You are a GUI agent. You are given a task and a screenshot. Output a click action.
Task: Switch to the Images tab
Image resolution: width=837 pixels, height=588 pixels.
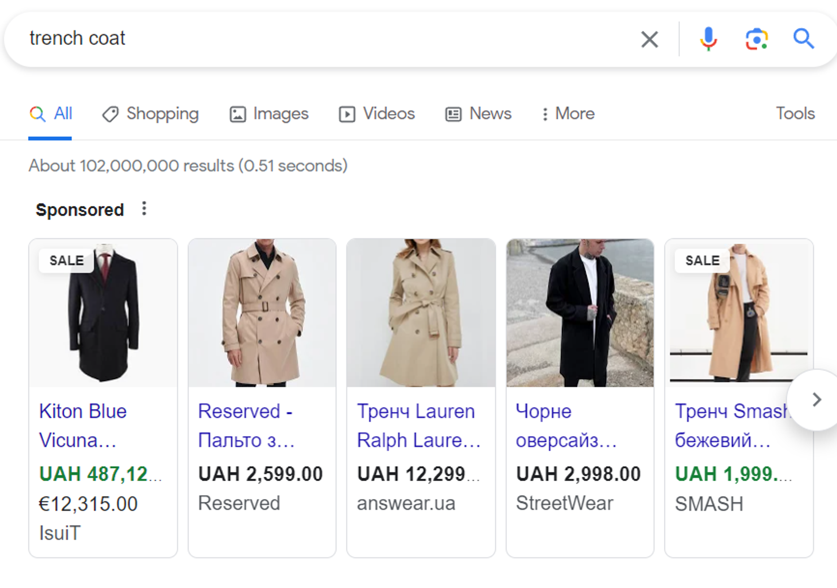[x=269, y=114]
